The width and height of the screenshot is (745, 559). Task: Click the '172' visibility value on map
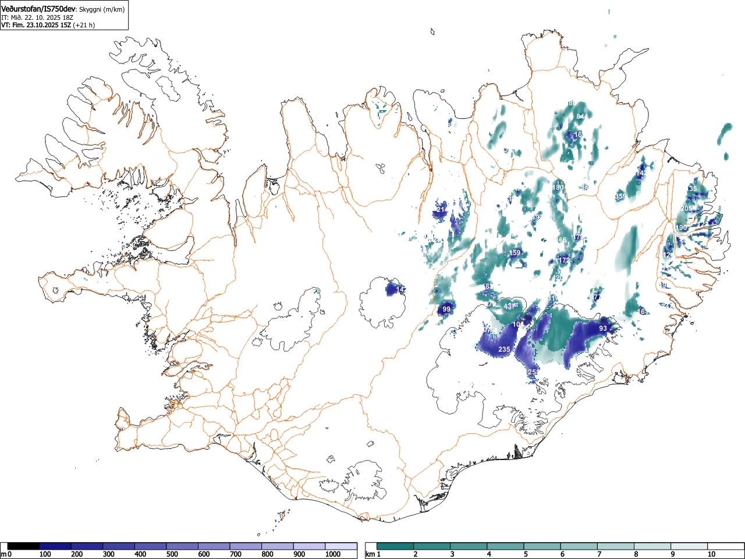[x=564, y=260]
